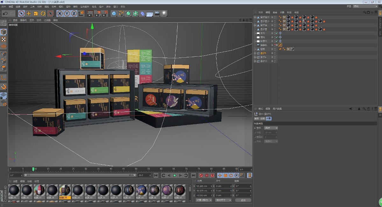Screen dimensions: 382x207
Task: Play the animation forward
Action: coord(175,175)
